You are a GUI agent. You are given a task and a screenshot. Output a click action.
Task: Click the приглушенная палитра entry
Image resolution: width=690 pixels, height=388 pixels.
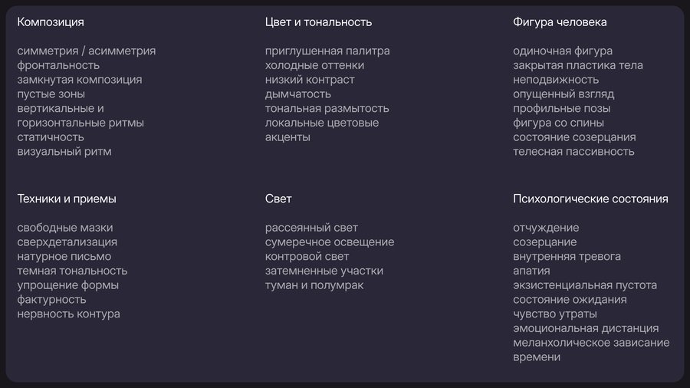click(327, 51)
